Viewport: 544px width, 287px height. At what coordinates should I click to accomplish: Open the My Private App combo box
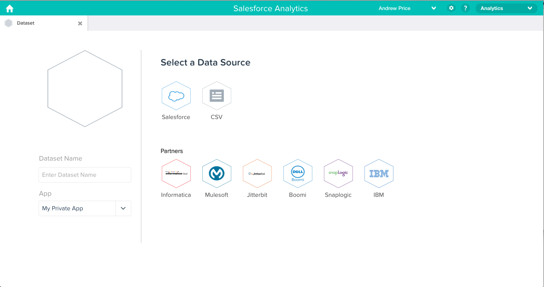click(85, 208)
